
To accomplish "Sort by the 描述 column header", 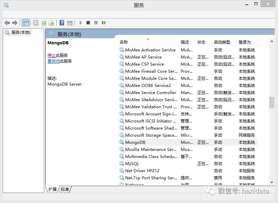I will (x=187, y=42).
